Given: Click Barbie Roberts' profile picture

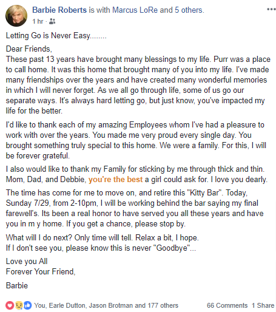Looking at the screenshot, I should point(16,16).
